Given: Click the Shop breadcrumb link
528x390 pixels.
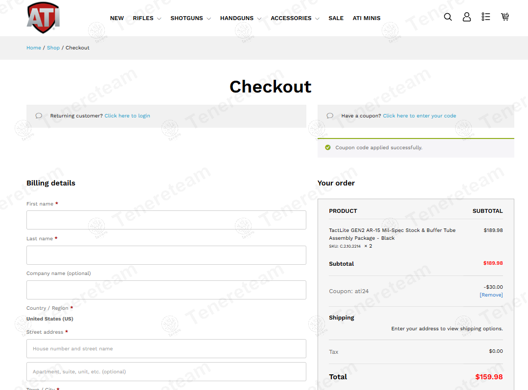Looking at the screenshot, I should click(x=53, y=48).
